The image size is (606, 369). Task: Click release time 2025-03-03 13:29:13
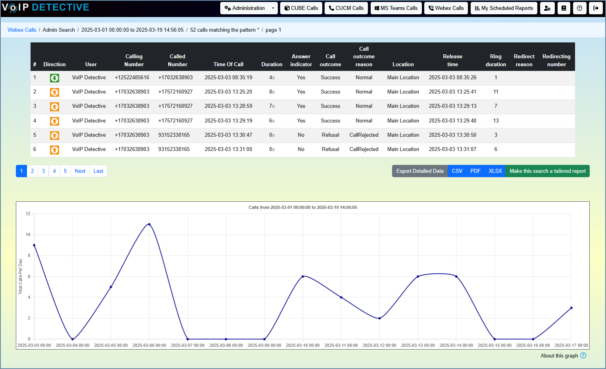point(452,106)
